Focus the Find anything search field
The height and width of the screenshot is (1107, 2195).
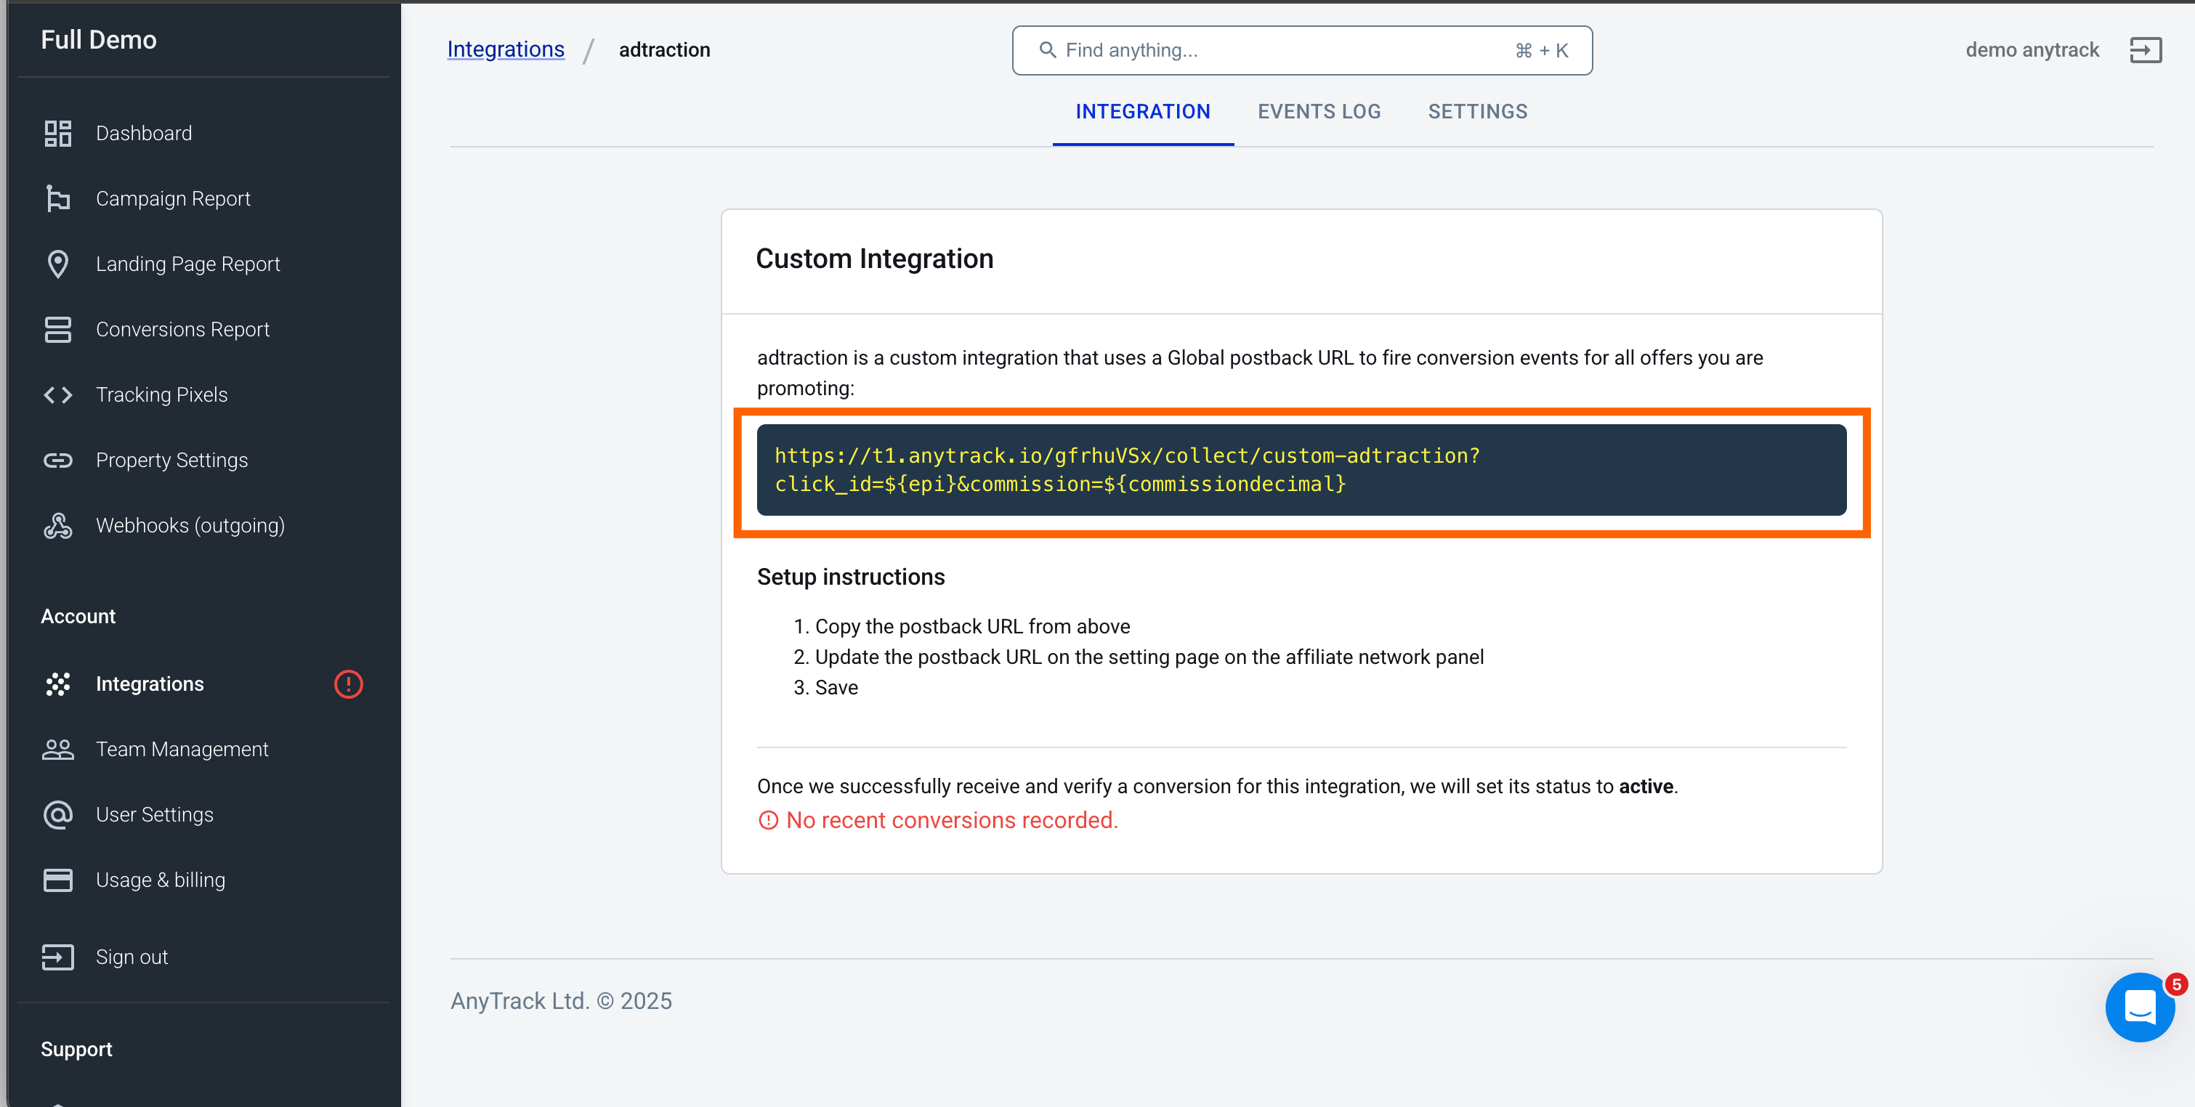[1302, 50]
